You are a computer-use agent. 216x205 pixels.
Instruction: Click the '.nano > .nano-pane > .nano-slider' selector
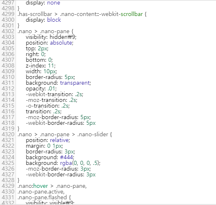coord(63,135)
